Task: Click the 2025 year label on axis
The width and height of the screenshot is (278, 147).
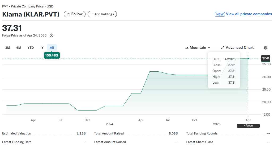Action: coord(217,124)
